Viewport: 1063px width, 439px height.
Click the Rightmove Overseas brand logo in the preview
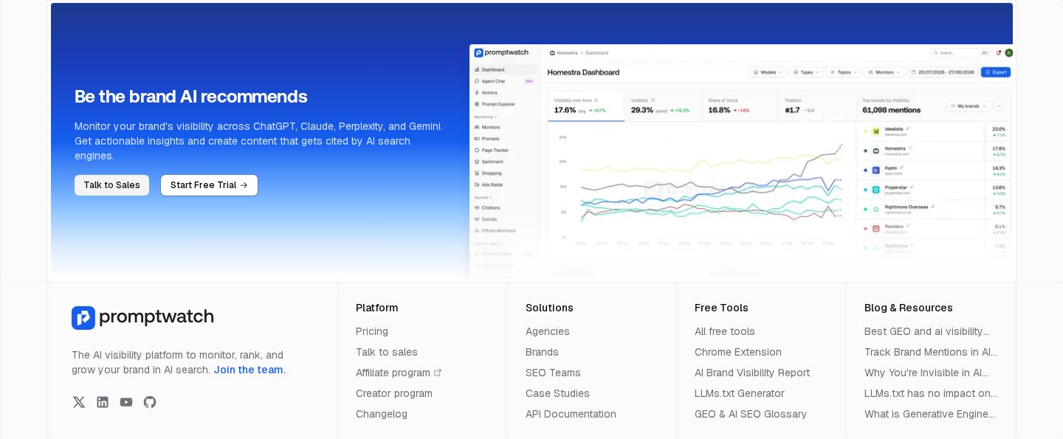click(876, 209)
